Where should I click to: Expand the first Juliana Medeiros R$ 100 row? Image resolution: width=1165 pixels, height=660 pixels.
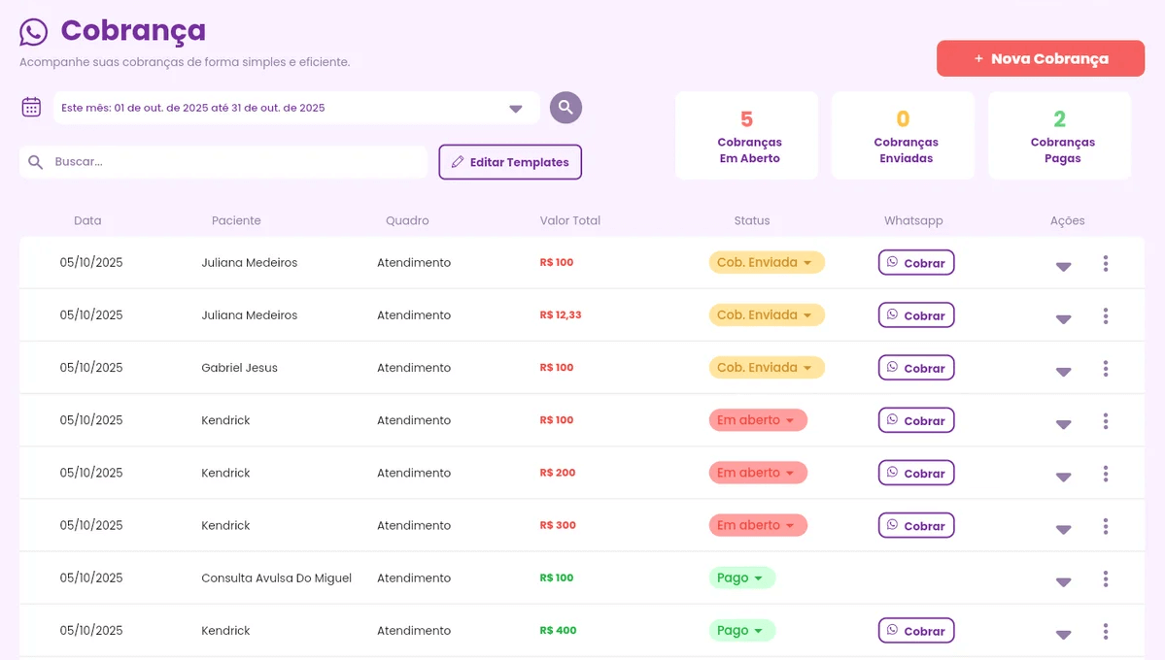tap(1063, 266)
